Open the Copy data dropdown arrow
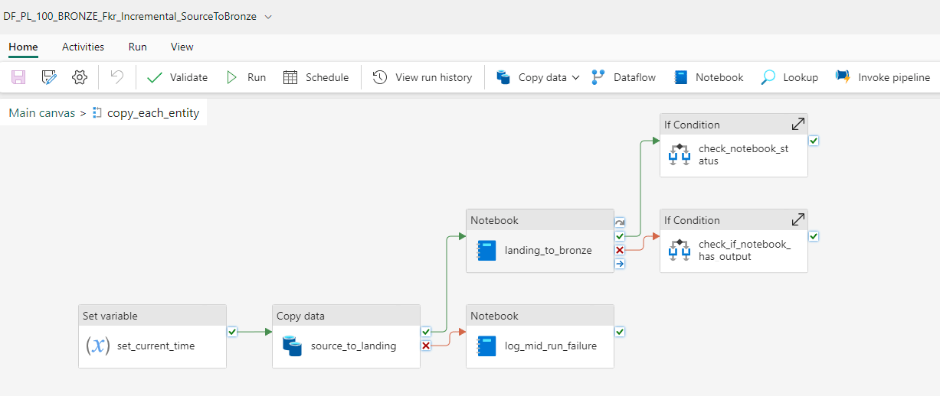The width and height of the screenshot is (940, 396). click(576, 77)
